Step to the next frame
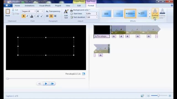The width and height of the screenshot is (177, 99). click(52, 84)
